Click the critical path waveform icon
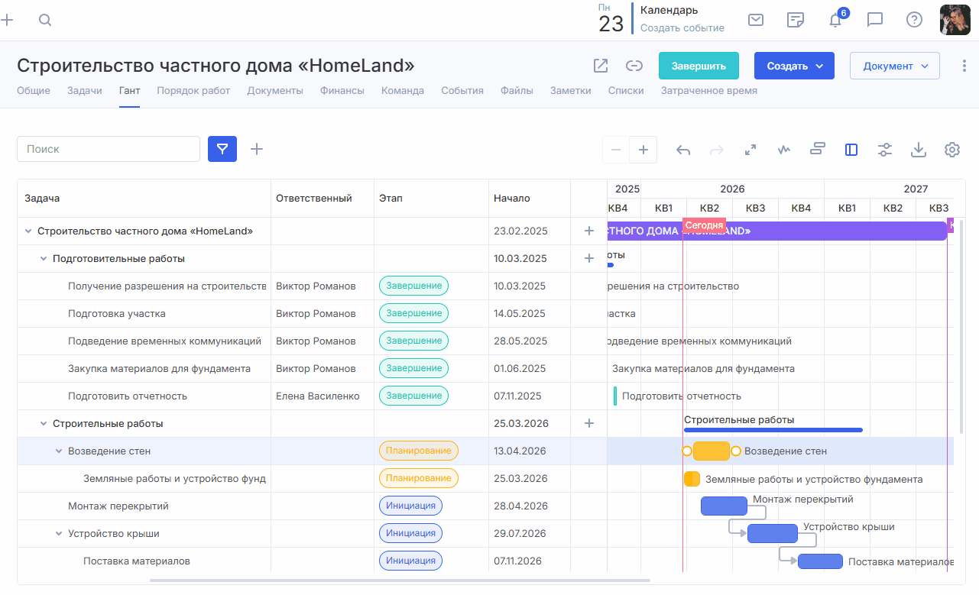Screen dimensions: 979x595 (x=783, y=150)
